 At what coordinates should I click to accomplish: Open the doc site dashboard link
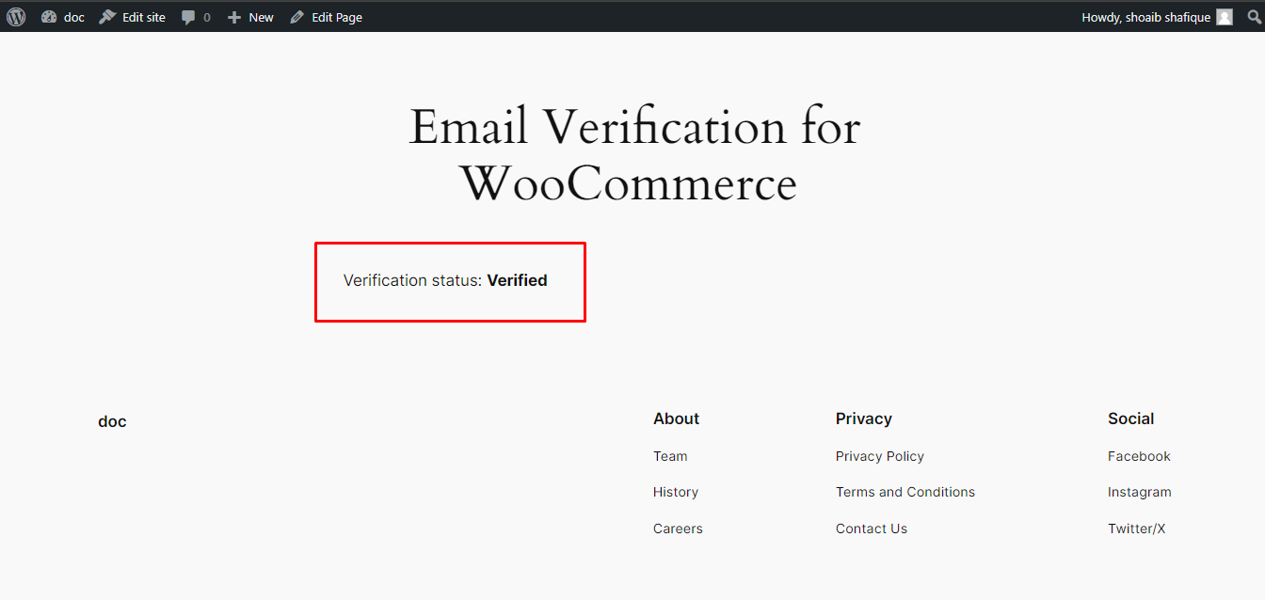click(x=63, y=17)
